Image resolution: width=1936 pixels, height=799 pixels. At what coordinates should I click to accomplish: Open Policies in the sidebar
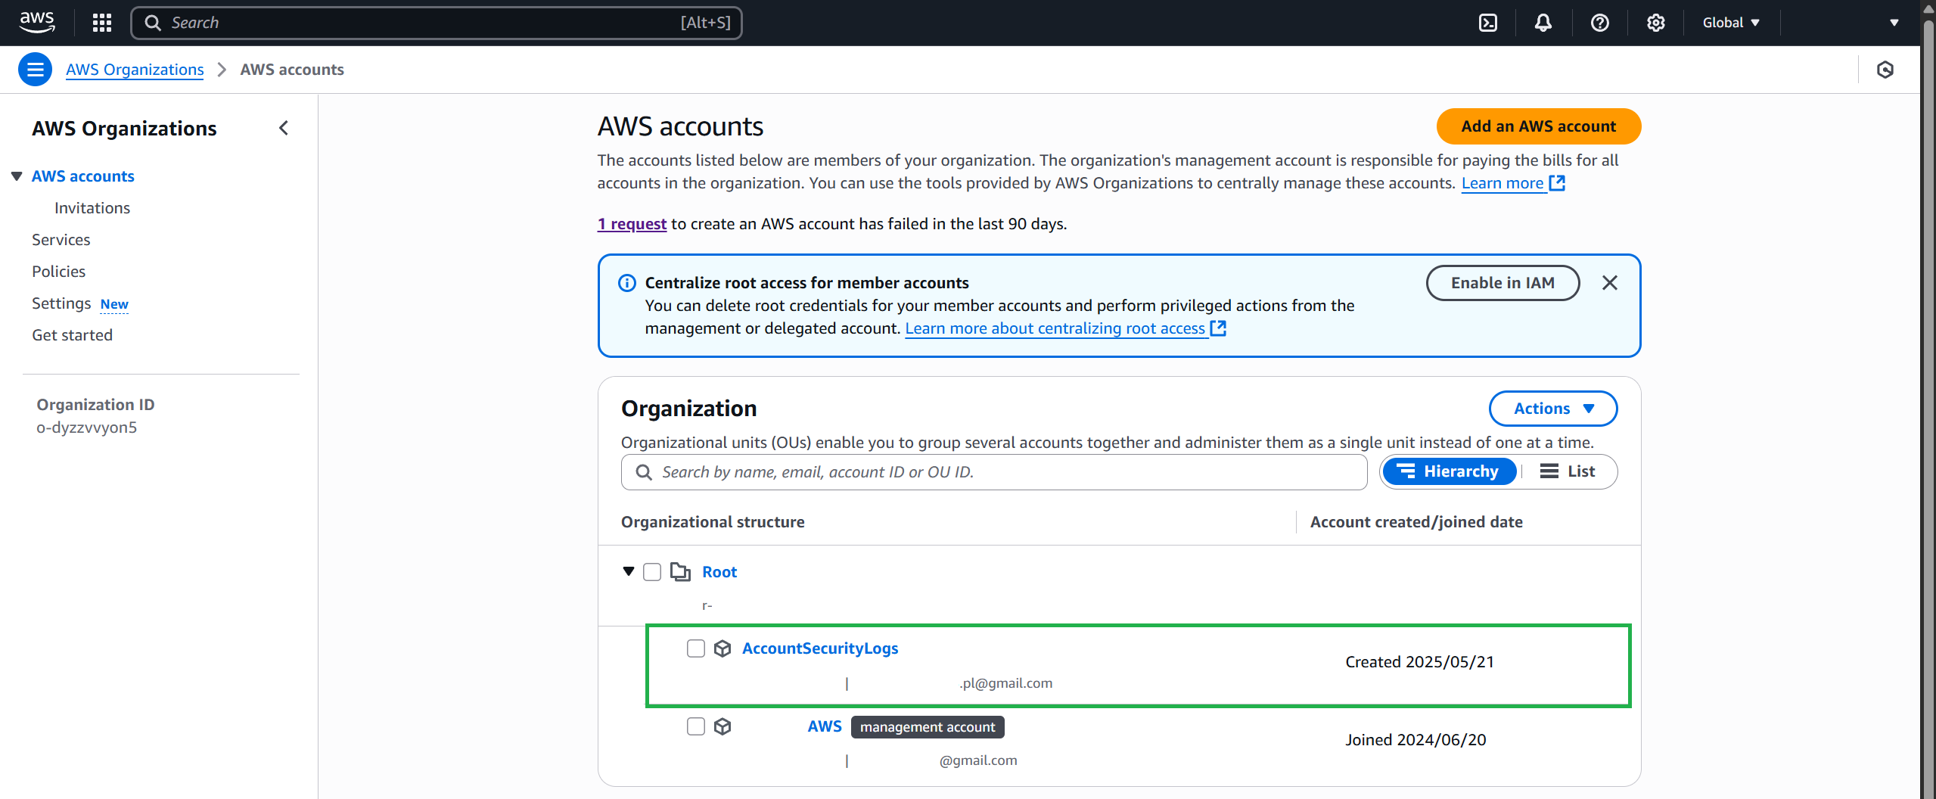click(x=58, y=272)
